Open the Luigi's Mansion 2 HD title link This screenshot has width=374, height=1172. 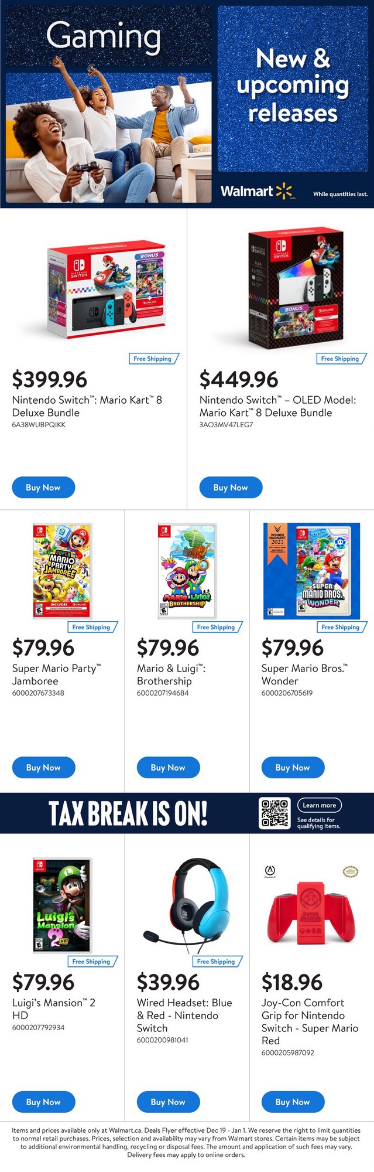click(54, 1009)
